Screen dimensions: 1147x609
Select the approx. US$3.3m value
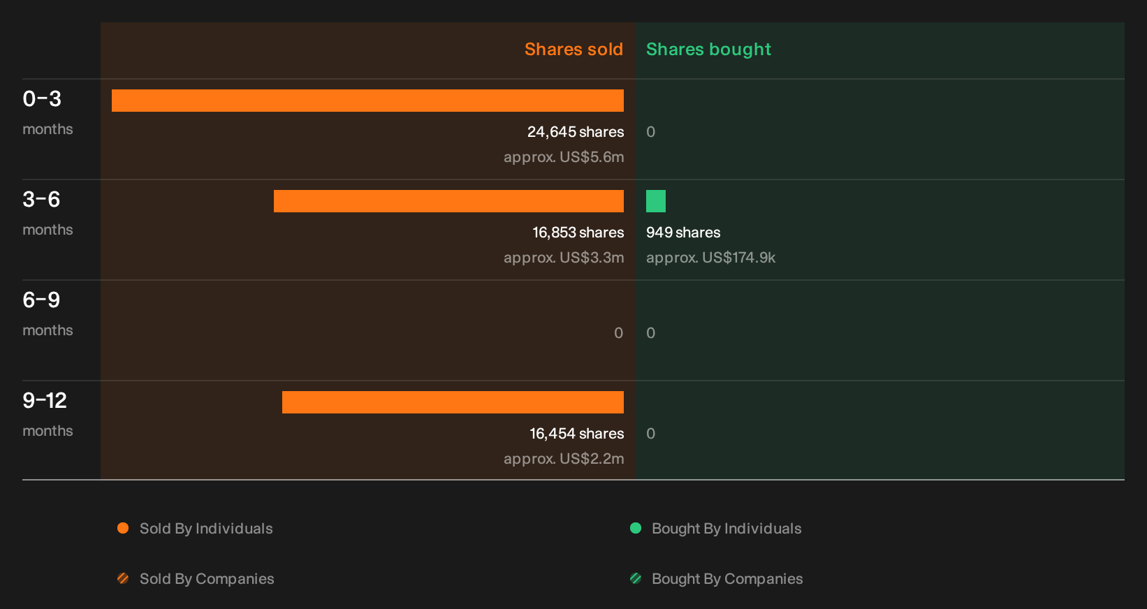click(x=564, y=258)
